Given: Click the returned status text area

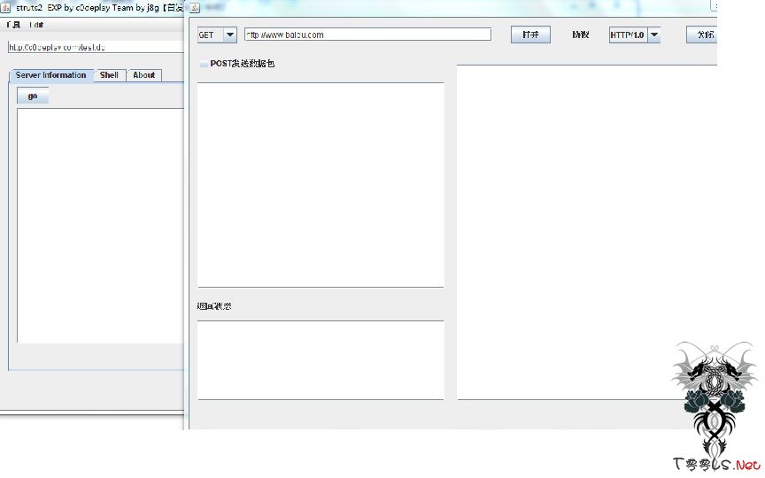Looking at the screenshot, I should coord(321,360).
